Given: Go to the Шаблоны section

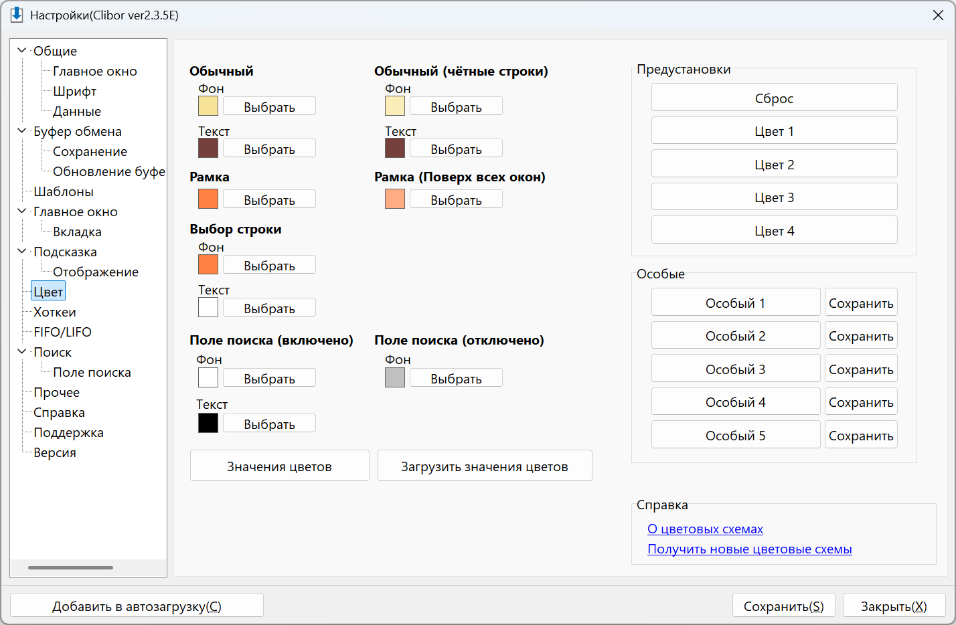Looking at the screenshot, I should (x=64, y=191).
